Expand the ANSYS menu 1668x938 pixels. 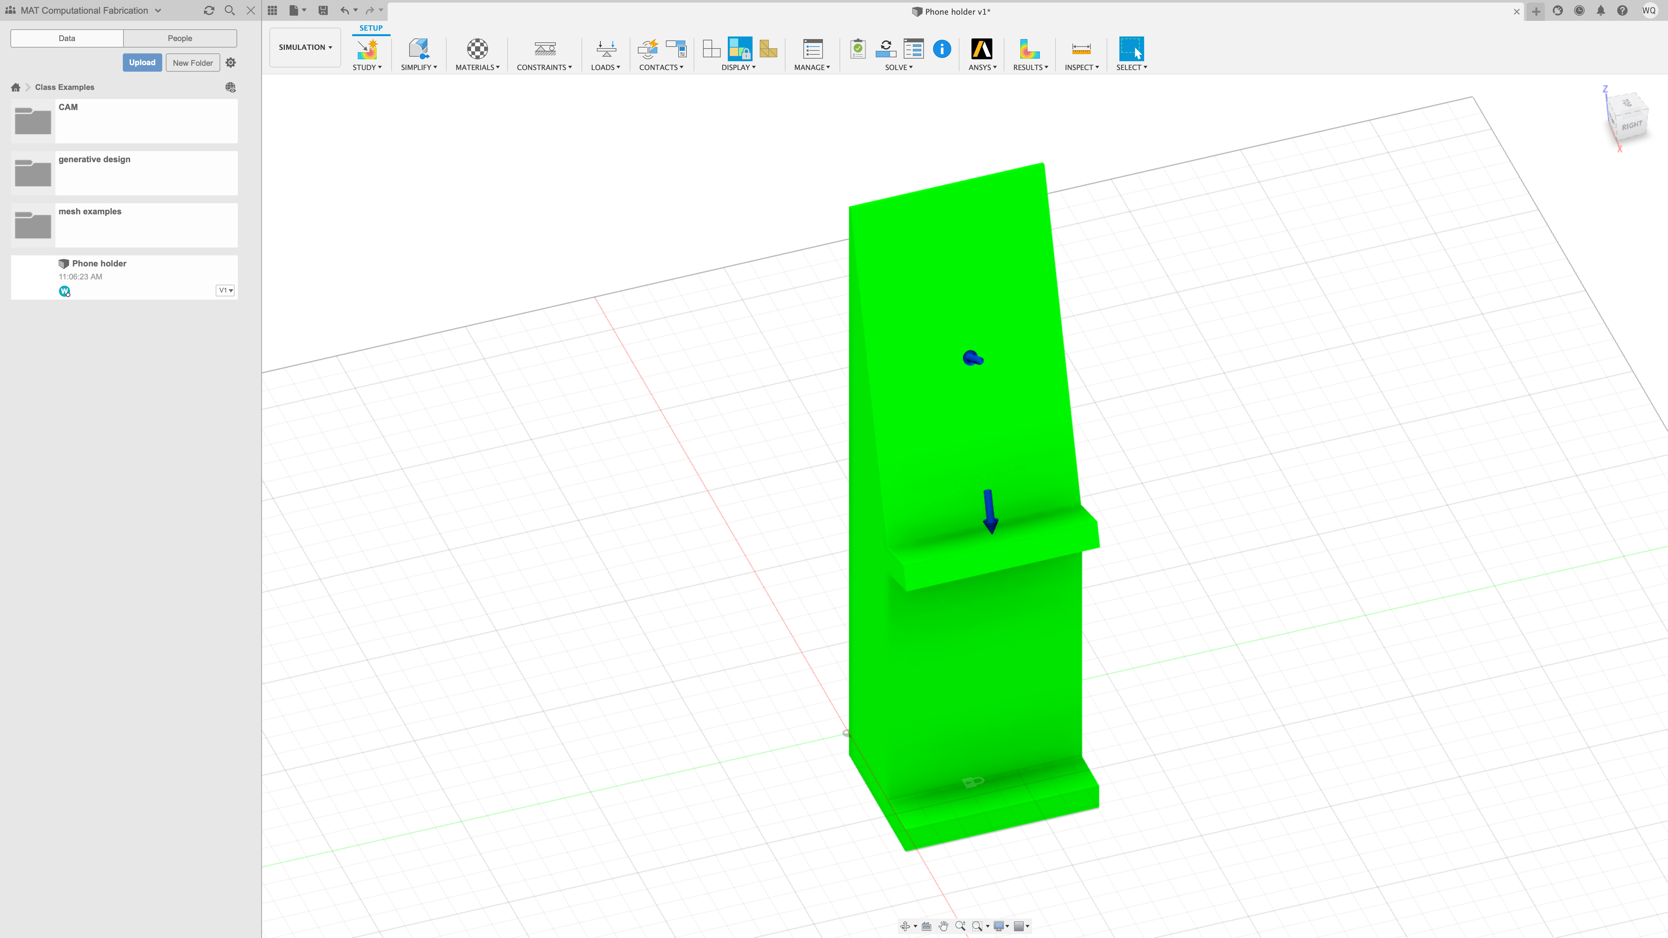click(982, 67)
